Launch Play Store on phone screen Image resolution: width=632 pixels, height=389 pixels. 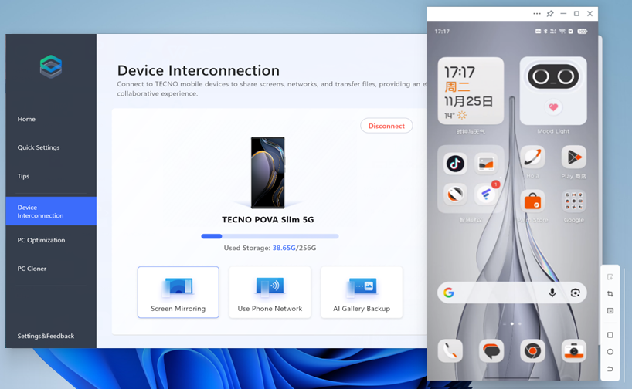(x=573, y=158)
